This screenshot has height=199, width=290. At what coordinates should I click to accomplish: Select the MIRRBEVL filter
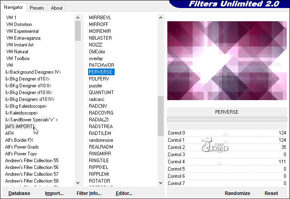point(100,18)
